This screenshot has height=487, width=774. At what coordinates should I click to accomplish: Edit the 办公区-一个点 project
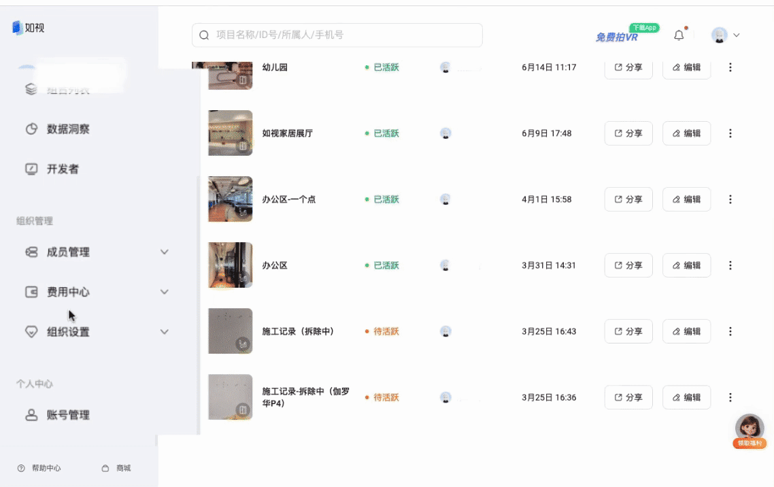click(x=687, y=199)
